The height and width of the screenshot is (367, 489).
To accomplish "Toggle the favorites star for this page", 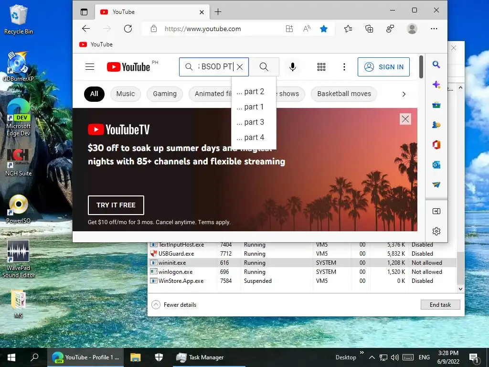I will 324,29.
